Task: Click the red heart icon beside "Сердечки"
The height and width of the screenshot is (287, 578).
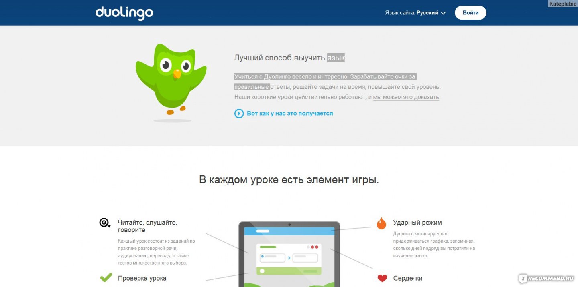Action: 382,278
